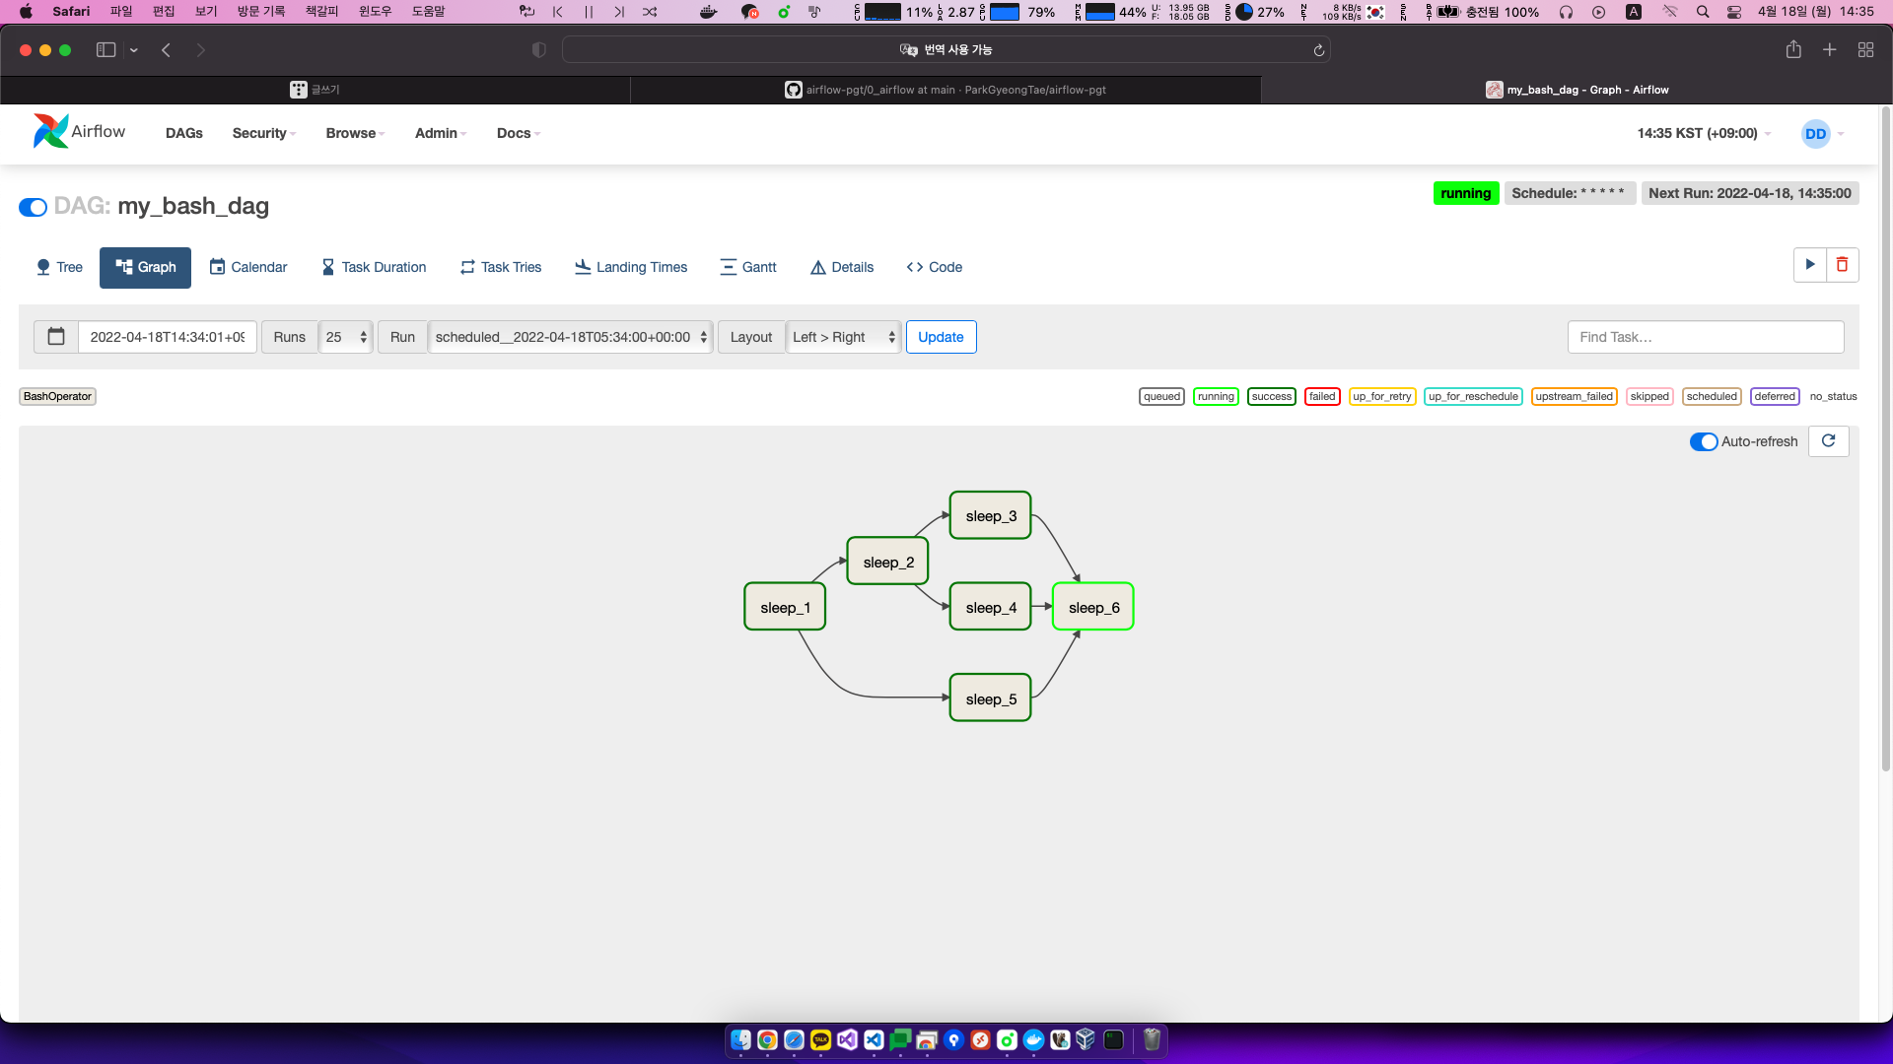
Task: Click the Update button
Action: pyautogui.click(x=941, y=337)
